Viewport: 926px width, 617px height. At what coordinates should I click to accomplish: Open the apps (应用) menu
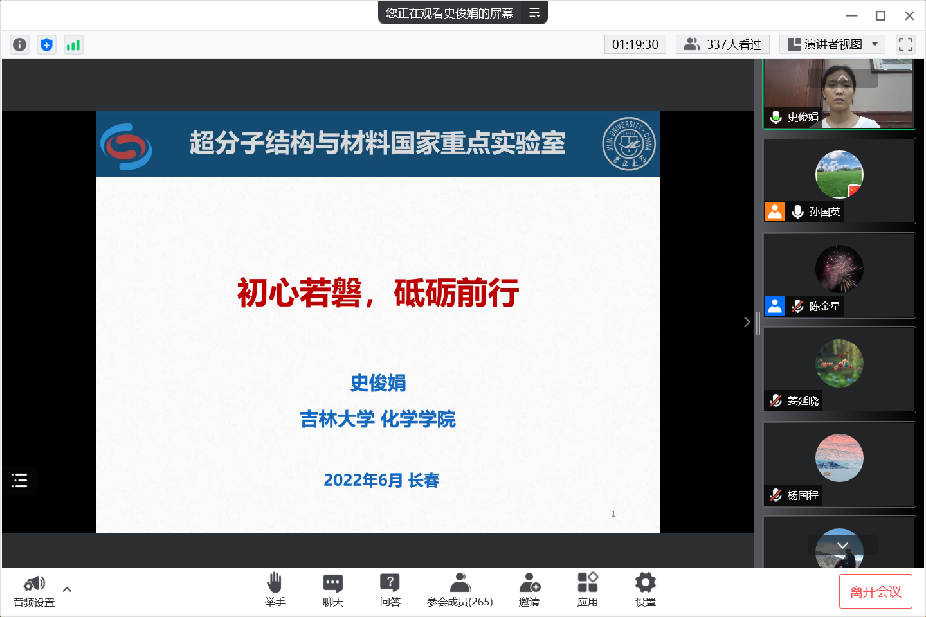pos(587,589)
